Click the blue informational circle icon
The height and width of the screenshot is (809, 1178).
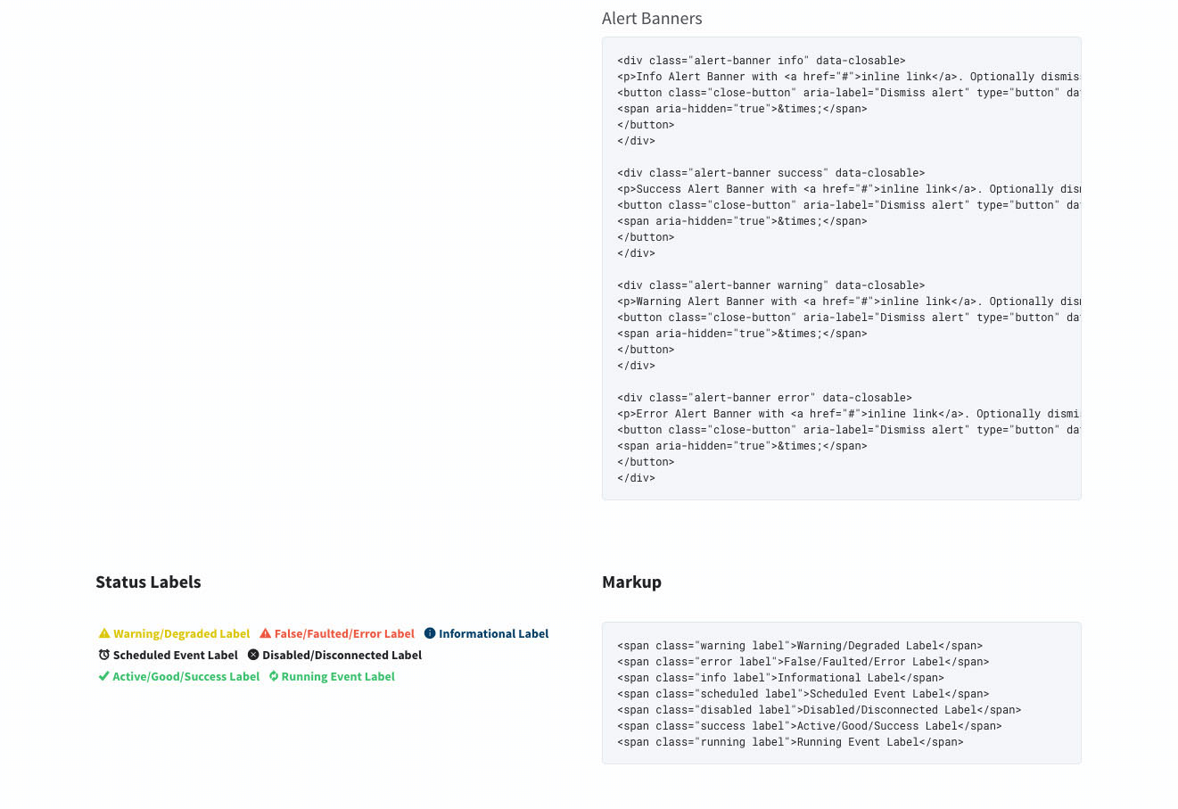click(430, 633)
